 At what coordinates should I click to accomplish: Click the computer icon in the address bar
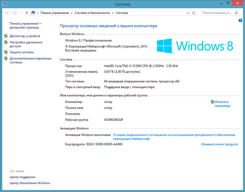(33, 13)
